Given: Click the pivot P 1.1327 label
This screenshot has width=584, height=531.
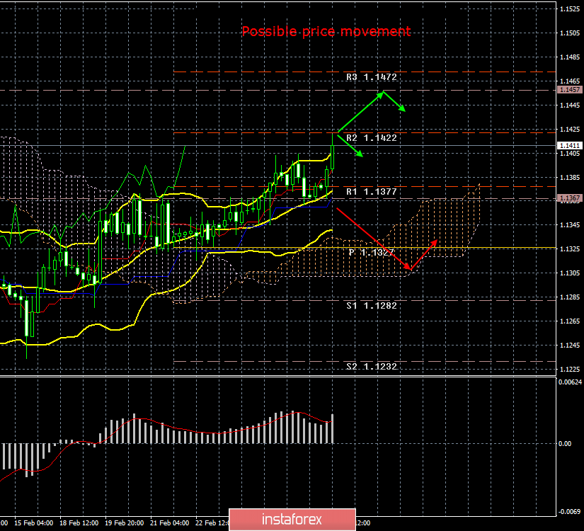Looking at the screenshot, I should pos(372,252).
